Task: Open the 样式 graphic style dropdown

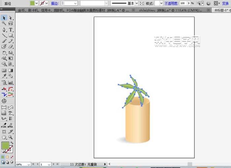Action: (x=161, y=3)
